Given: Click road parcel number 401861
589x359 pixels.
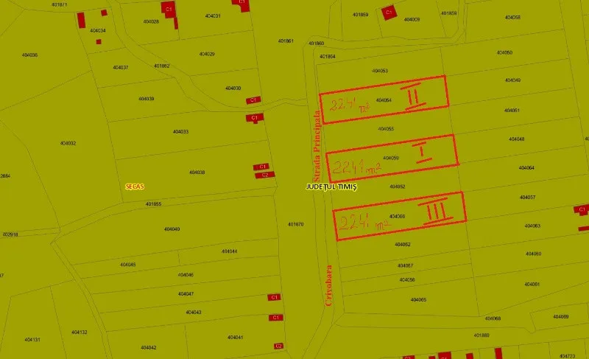Looking at the screenshot, I should 286,41.
